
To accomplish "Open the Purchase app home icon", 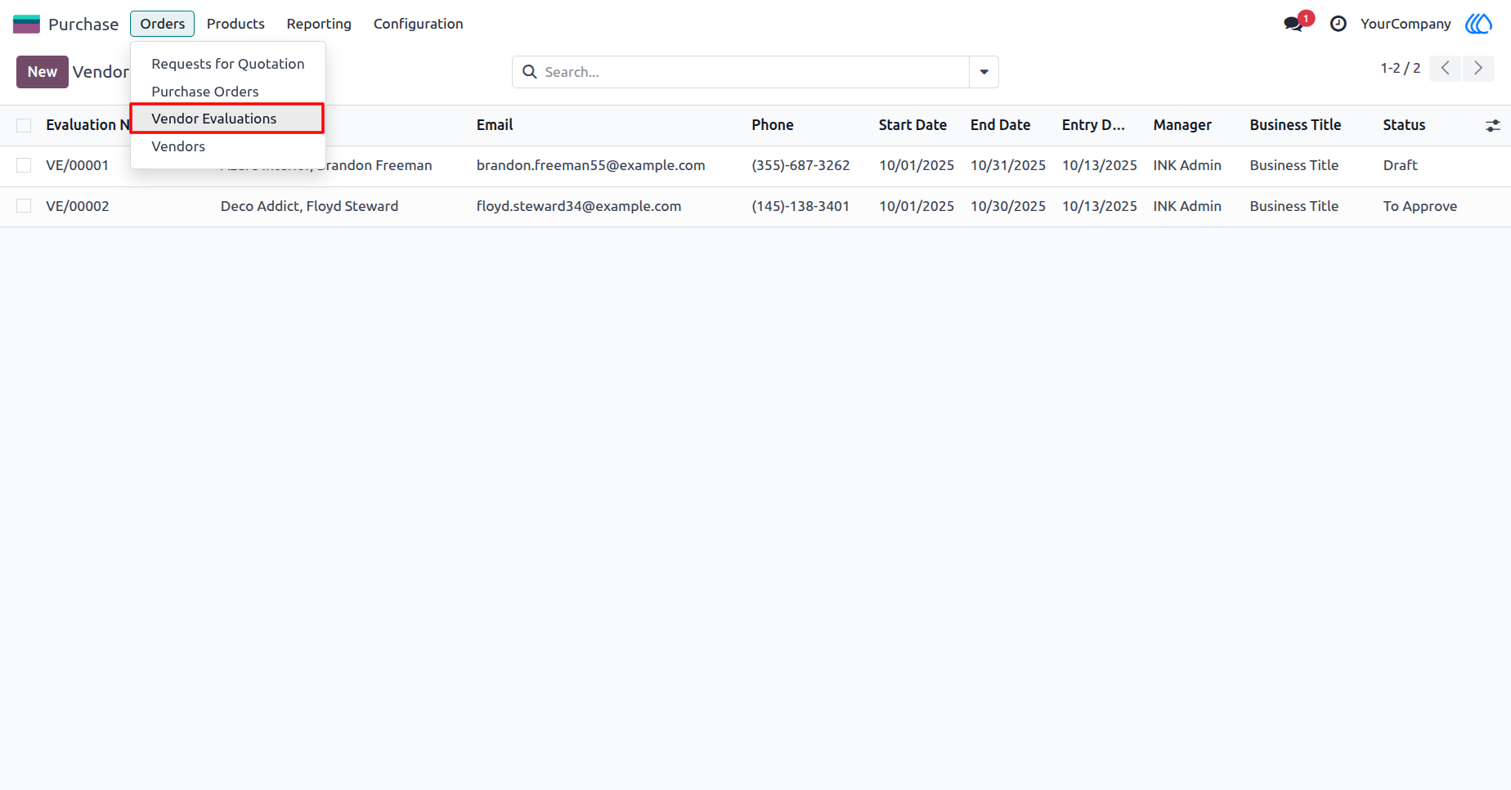I will 26,24.
